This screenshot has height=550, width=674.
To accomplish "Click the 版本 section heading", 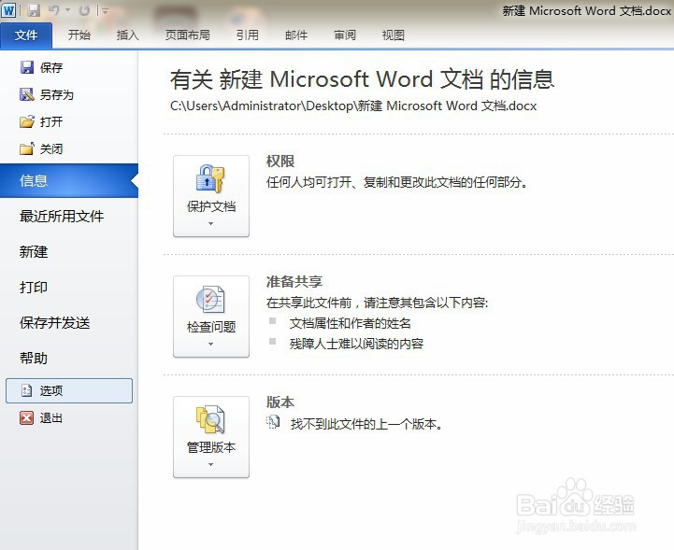I will [280, 402].
